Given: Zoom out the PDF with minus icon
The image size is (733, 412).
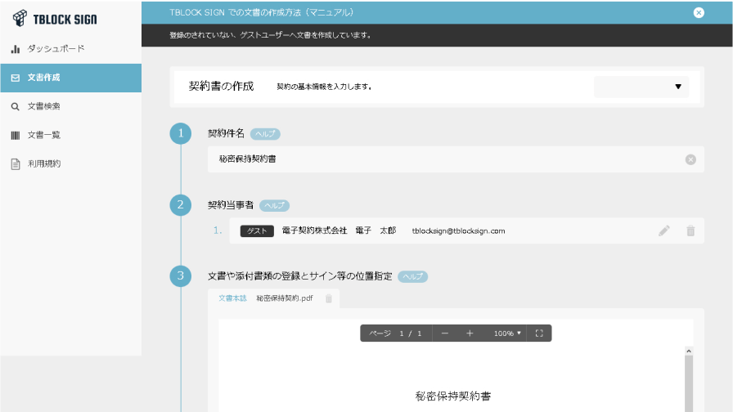Looking at the screenshot, I should point(444,334).
